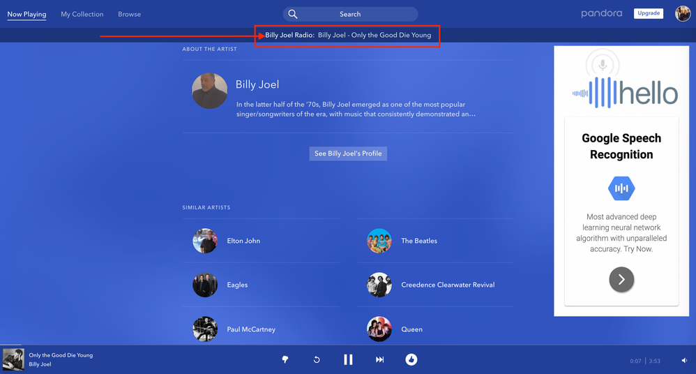
Task: Mute the volume speaker icon
Action: (x=684, y=361)
